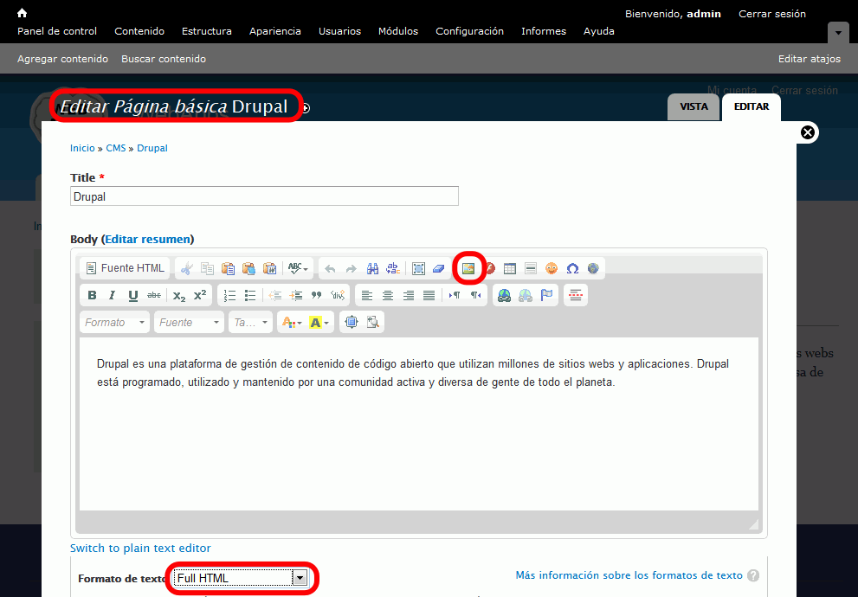Click the Anchor flag icon
This screenshot has width=858, height=597.
[x=546, y=295]
